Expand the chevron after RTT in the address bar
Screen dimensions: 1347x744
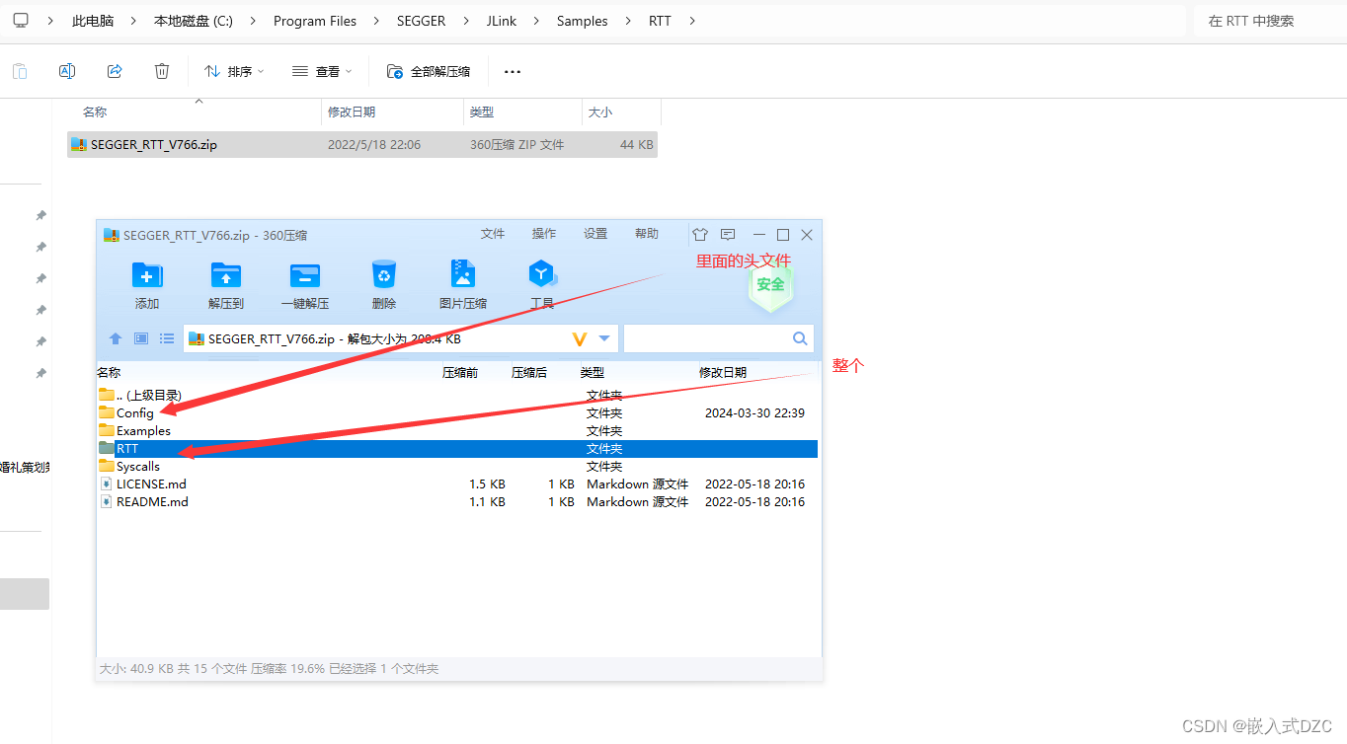click(x=691, y=21)
